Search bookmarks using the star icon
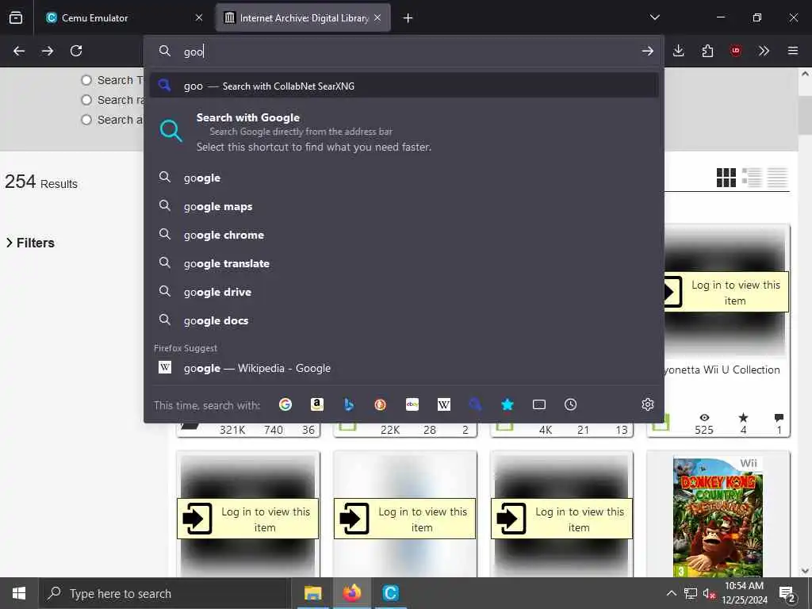 pyautogui.click(x=507, y=404)
